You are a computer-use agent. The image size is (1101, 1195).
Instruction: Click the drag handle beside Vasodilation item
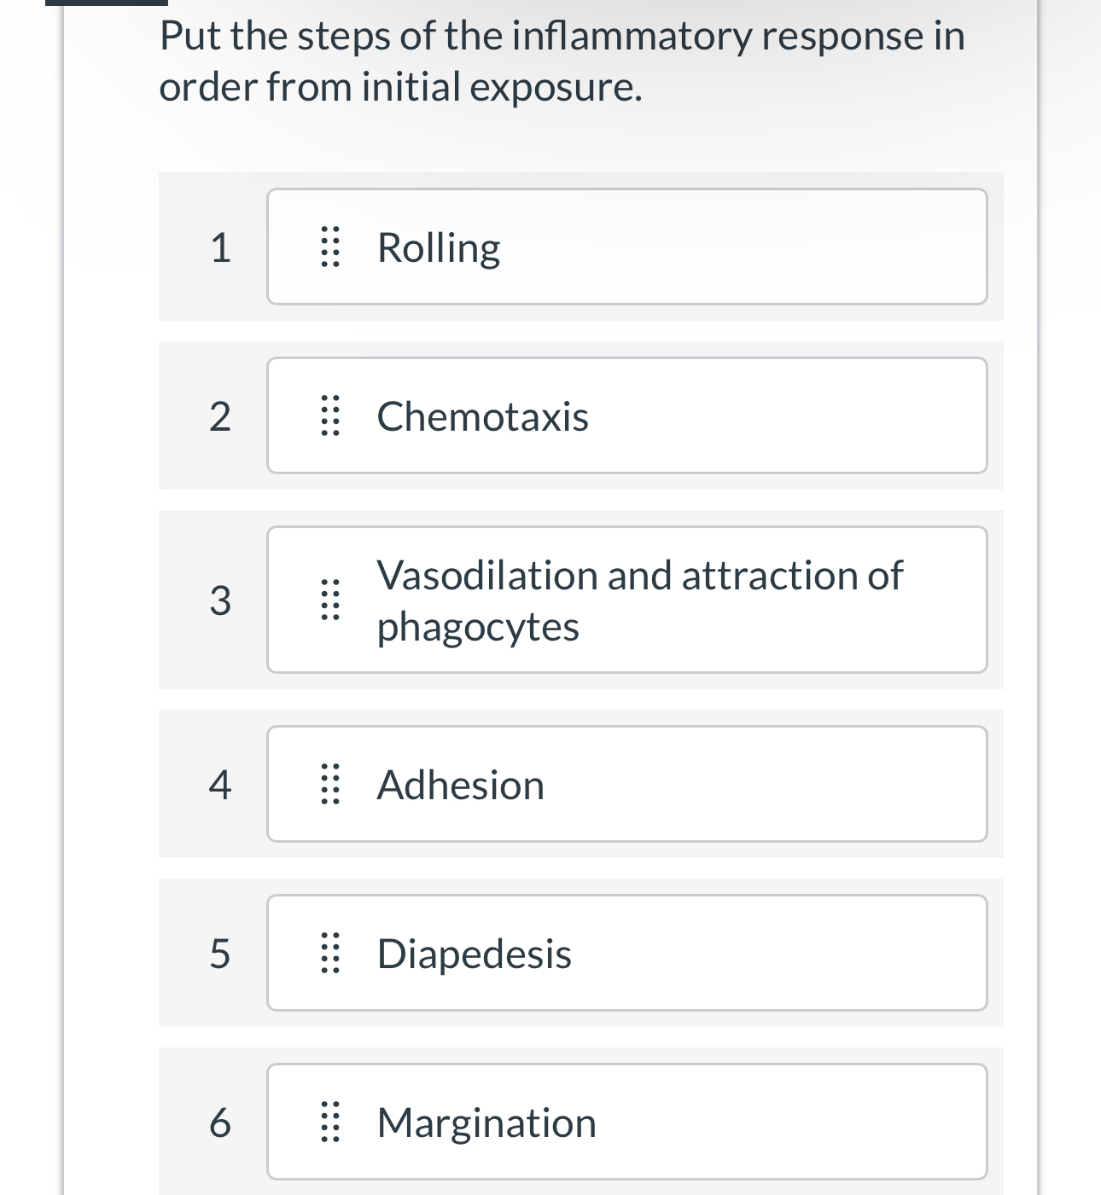click(x=329, y=600)
